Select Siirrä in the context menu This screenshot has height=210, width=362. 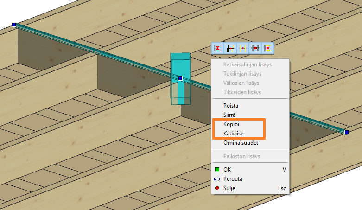click(x=230, y=115)
